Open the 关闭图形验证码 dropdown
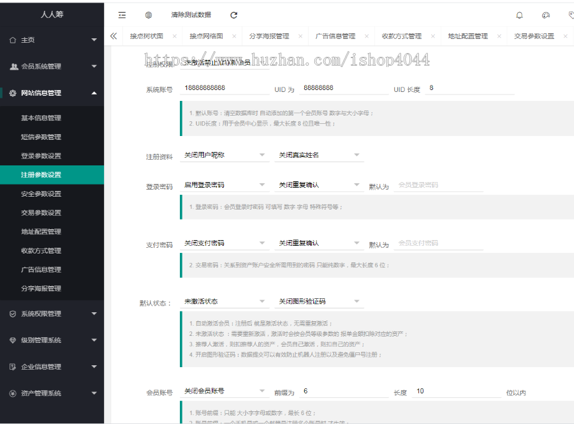 coord(320,301)
